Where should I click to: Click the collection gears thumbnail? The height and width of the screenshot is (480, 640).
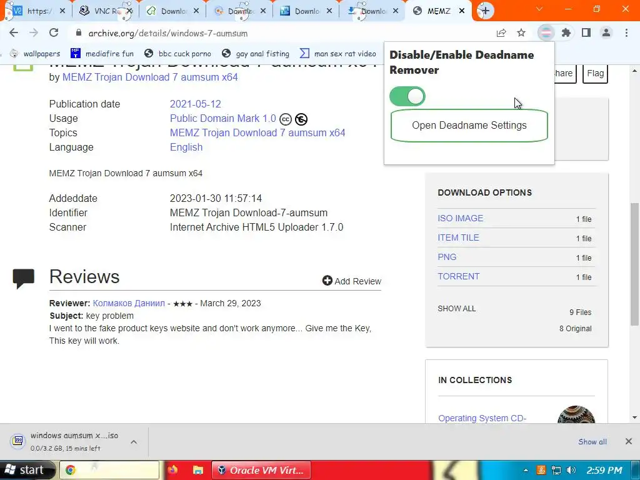pos(576,414)
